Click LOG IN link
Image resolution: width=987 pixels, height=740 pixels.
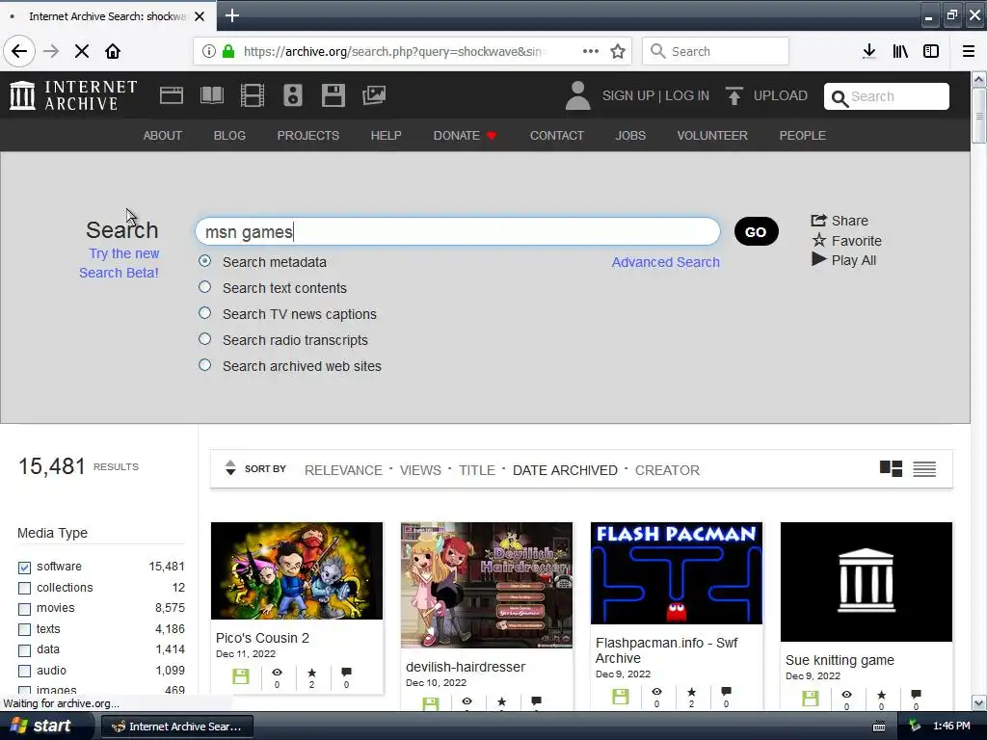(686, 95)
